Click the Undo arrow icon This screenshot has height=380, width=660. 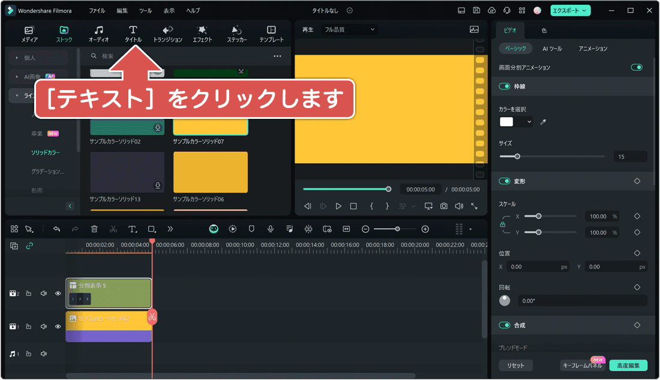(x=56, y=229)
